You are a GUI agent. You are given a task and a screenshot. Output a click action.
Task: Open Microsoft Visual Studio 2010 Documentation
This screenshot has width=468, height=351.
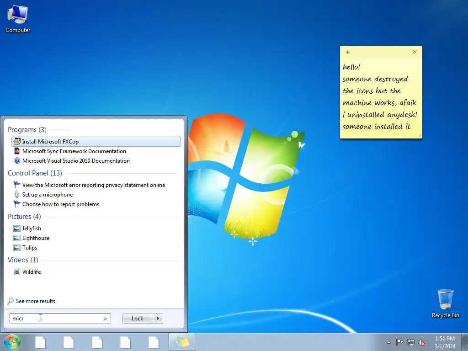[x=76, y=160]
